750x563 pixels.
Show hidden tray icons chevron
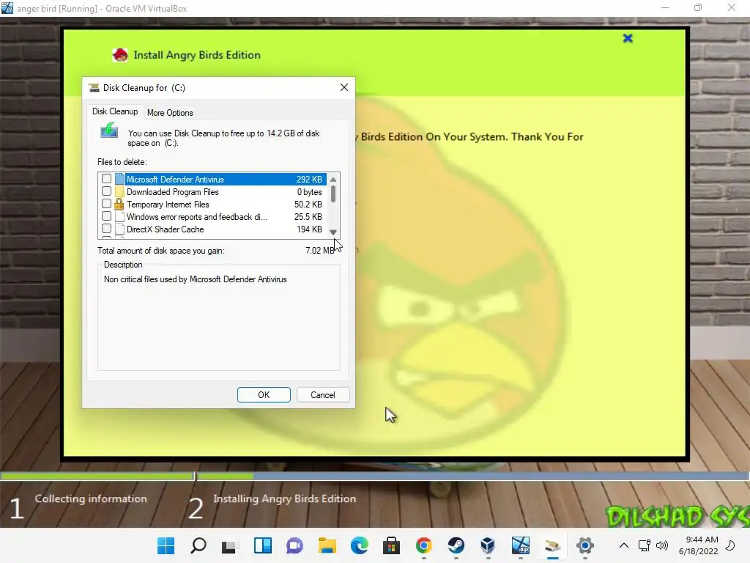(624, 545)
